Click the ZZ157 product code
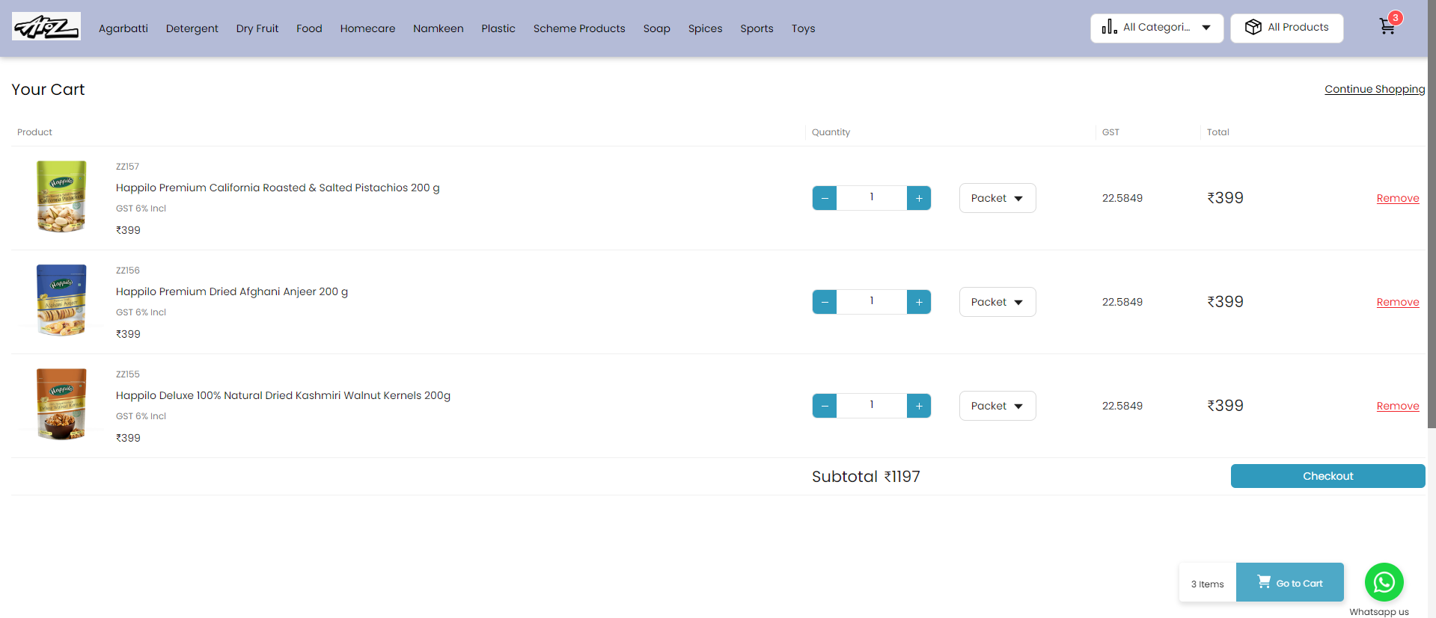The height and width of the screenshot is (618, 1436). pyautogui.click(x=127, y=167)
